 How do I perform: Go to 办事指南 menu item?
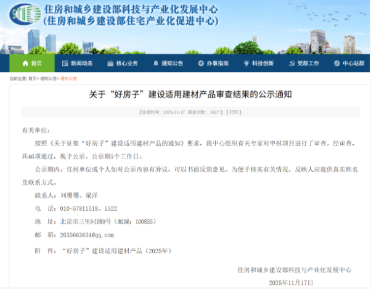pyautogui.click(x=218, y=63)
